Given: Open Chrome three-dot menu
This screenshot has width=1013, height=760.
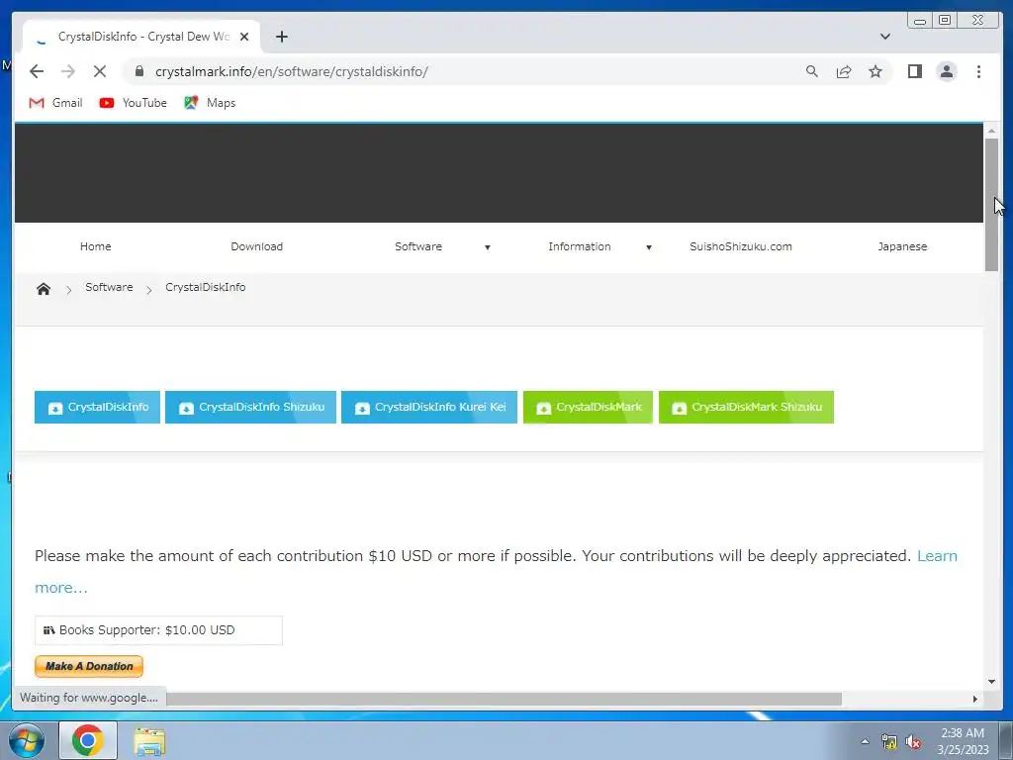Looking at the screenshot, I should pos(978,71).
